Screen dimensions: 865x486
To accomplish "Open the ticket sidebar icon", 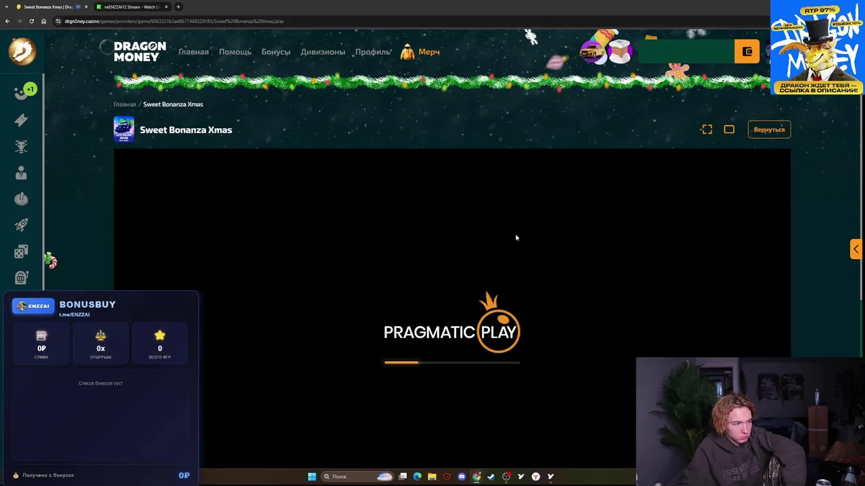I will (x=21, y=120).
